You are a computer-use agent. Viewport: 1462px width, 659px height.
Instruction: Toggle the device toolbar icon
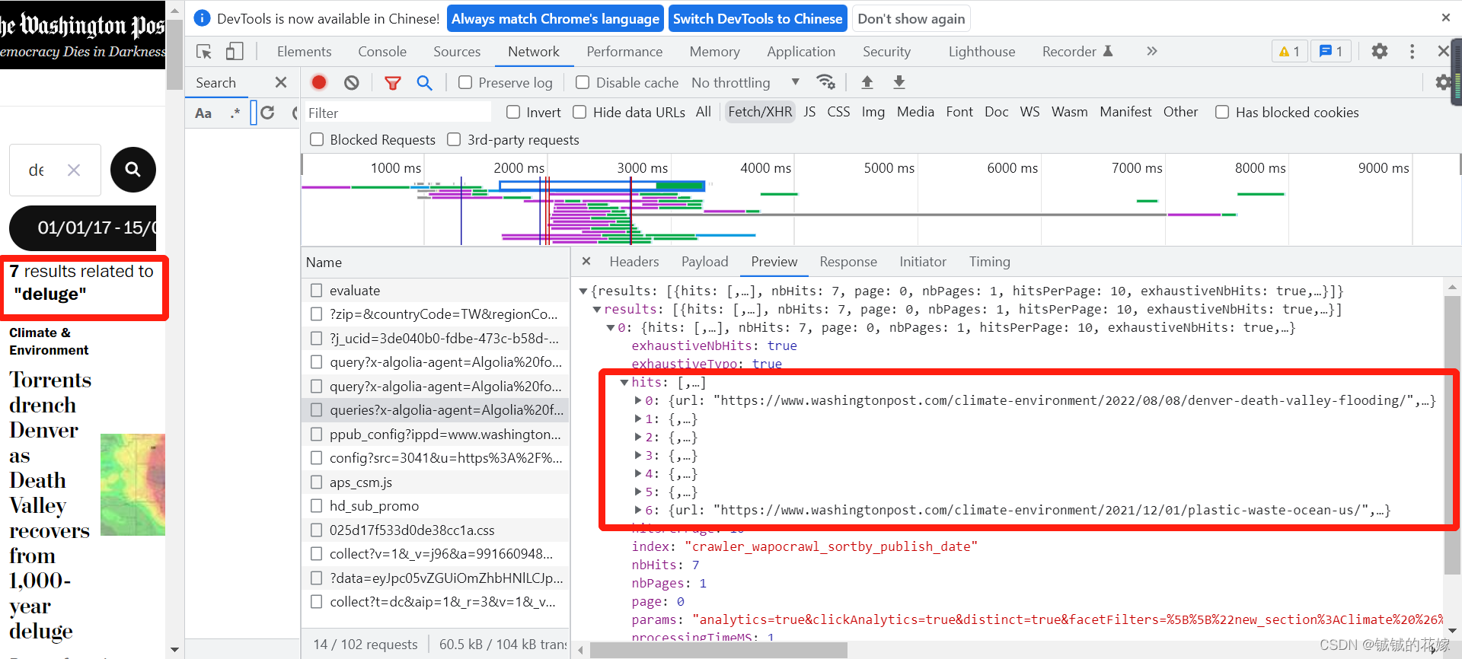pos(235,52)
